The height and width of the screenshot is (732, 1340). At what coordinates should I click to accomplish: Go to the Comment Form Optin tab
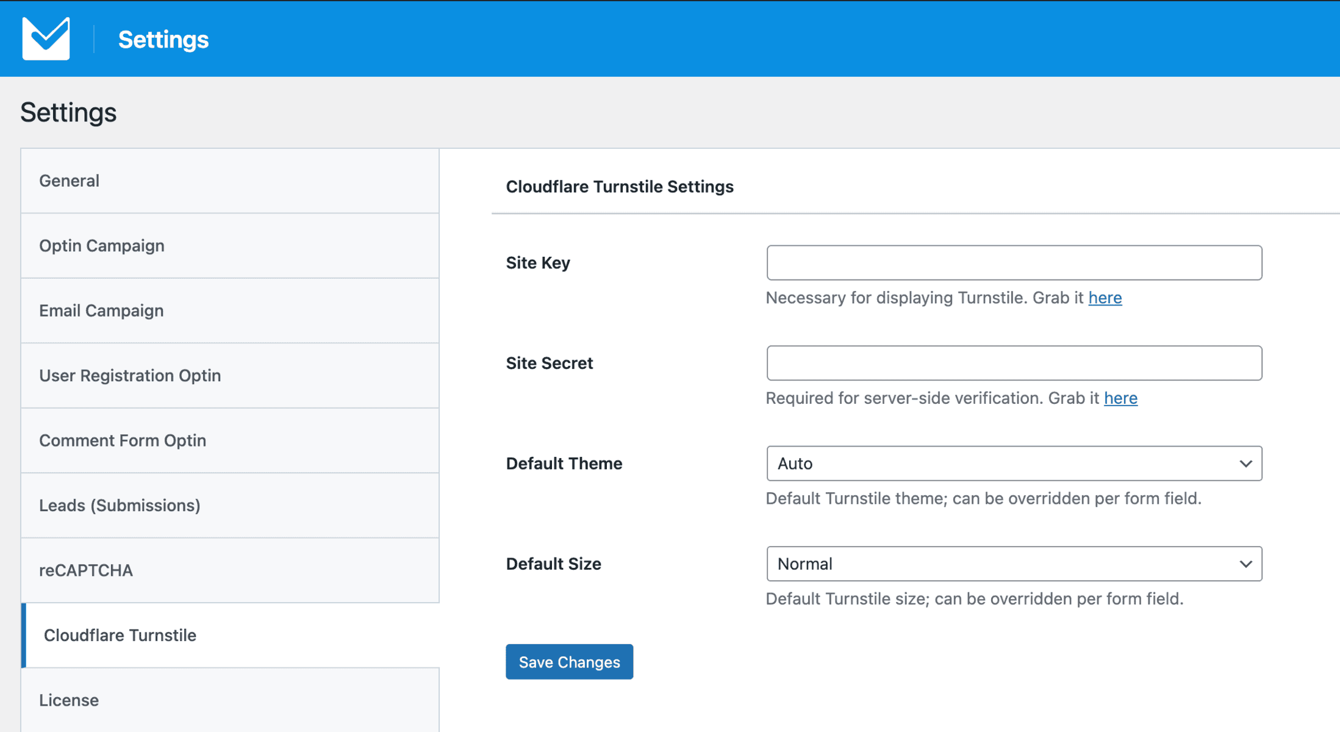230,440
